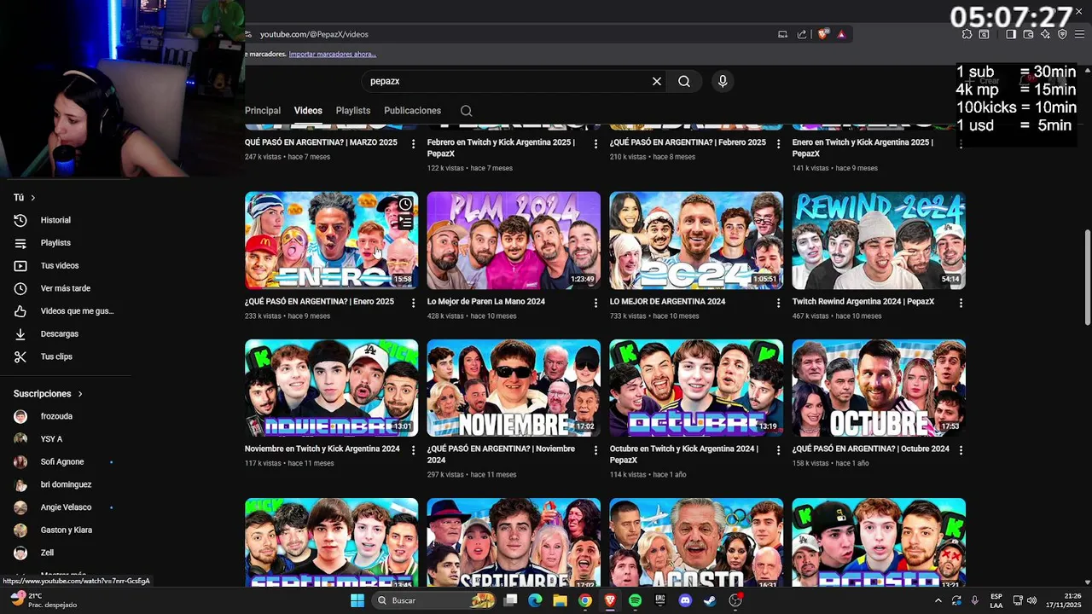Click the magnifier search button
The image size is (1092, 614).
(684, 81)
